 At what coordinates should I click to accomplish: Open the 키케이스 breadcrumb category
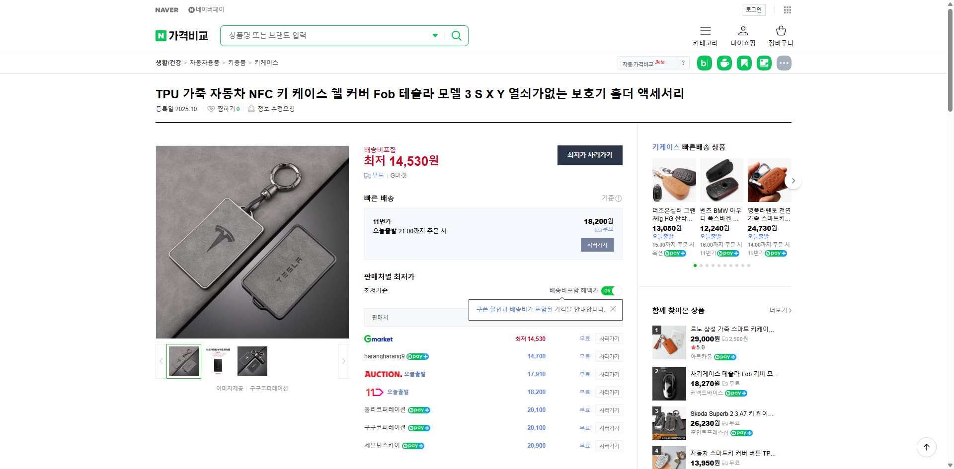(266, 63)
